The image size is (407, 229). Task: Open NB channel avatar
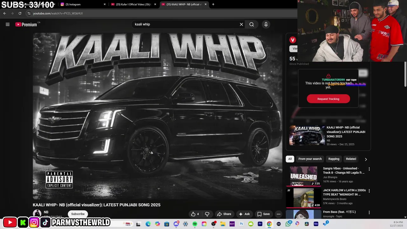point(37,214)
